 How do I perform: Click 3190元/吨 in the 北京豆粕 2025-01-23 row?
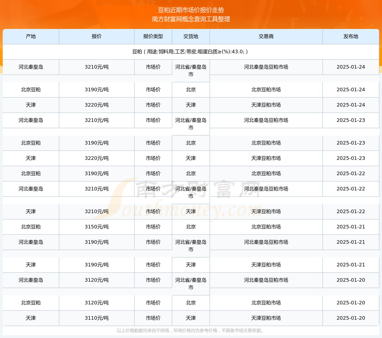(x=97, y=143)
